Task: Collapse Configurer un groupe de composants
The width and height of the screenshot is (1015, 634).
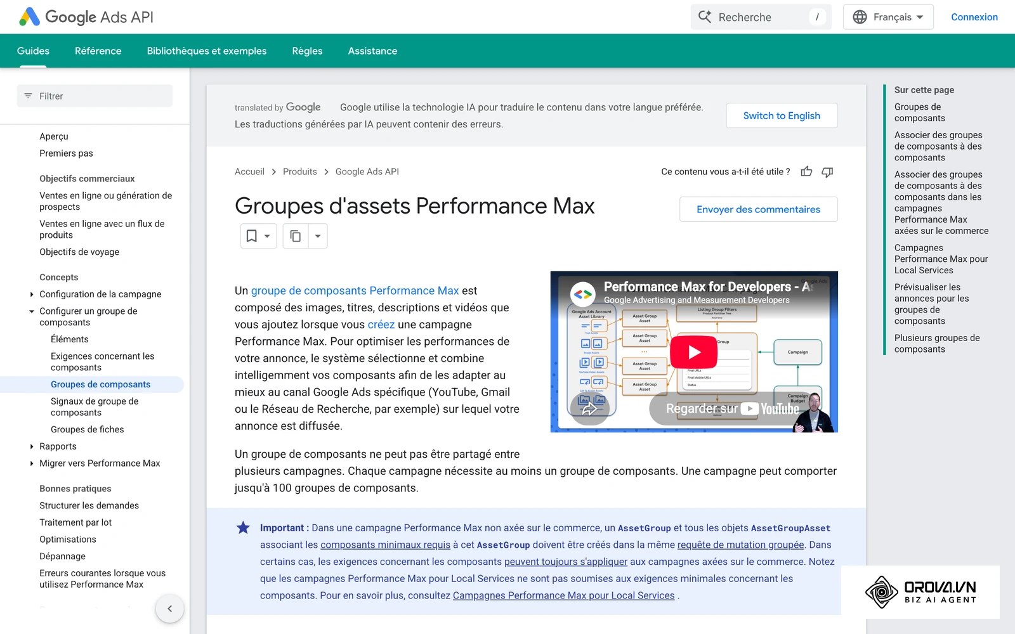Action: click(32, 311)
